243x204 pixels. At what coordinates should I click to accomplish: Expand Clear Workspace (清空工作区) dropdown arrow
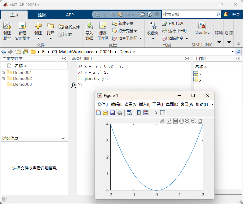(x=141, y=38)
